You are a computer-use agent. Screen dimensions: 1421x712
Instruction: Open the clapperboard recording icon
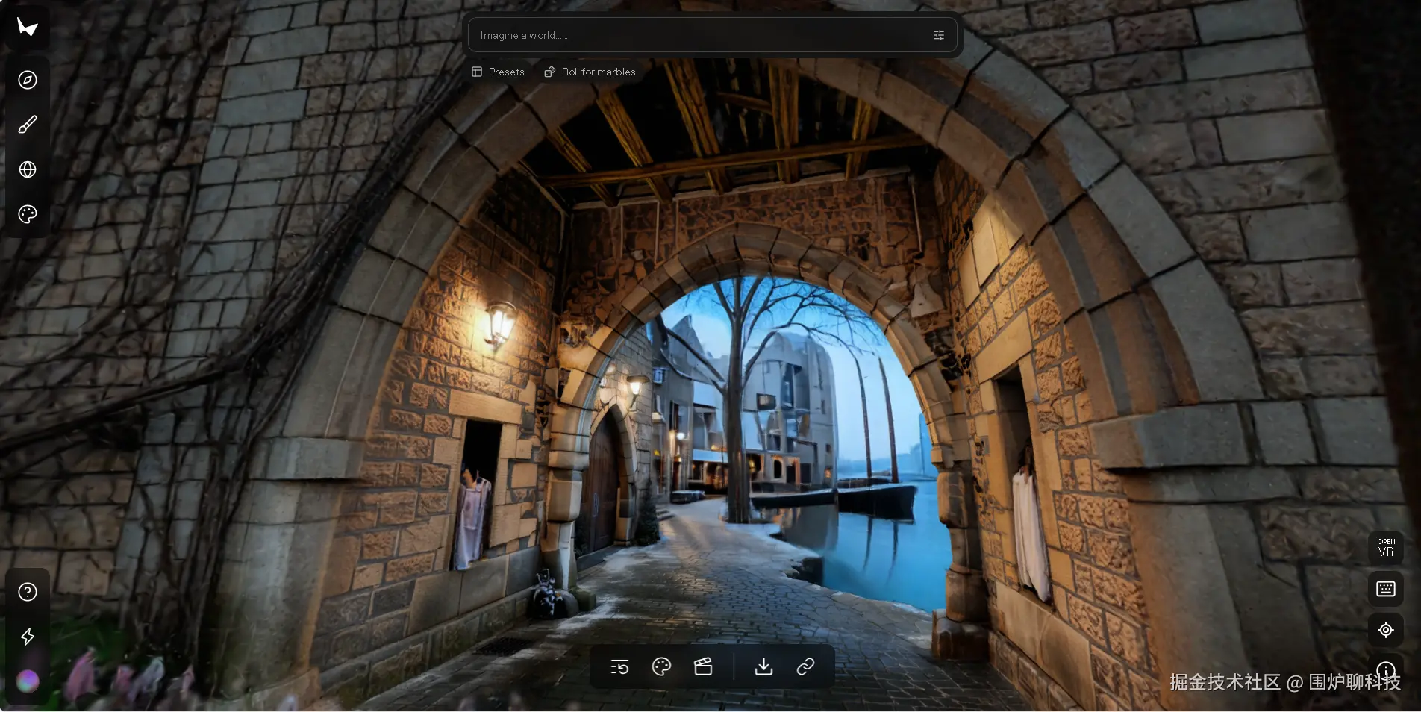coord(703,666)
